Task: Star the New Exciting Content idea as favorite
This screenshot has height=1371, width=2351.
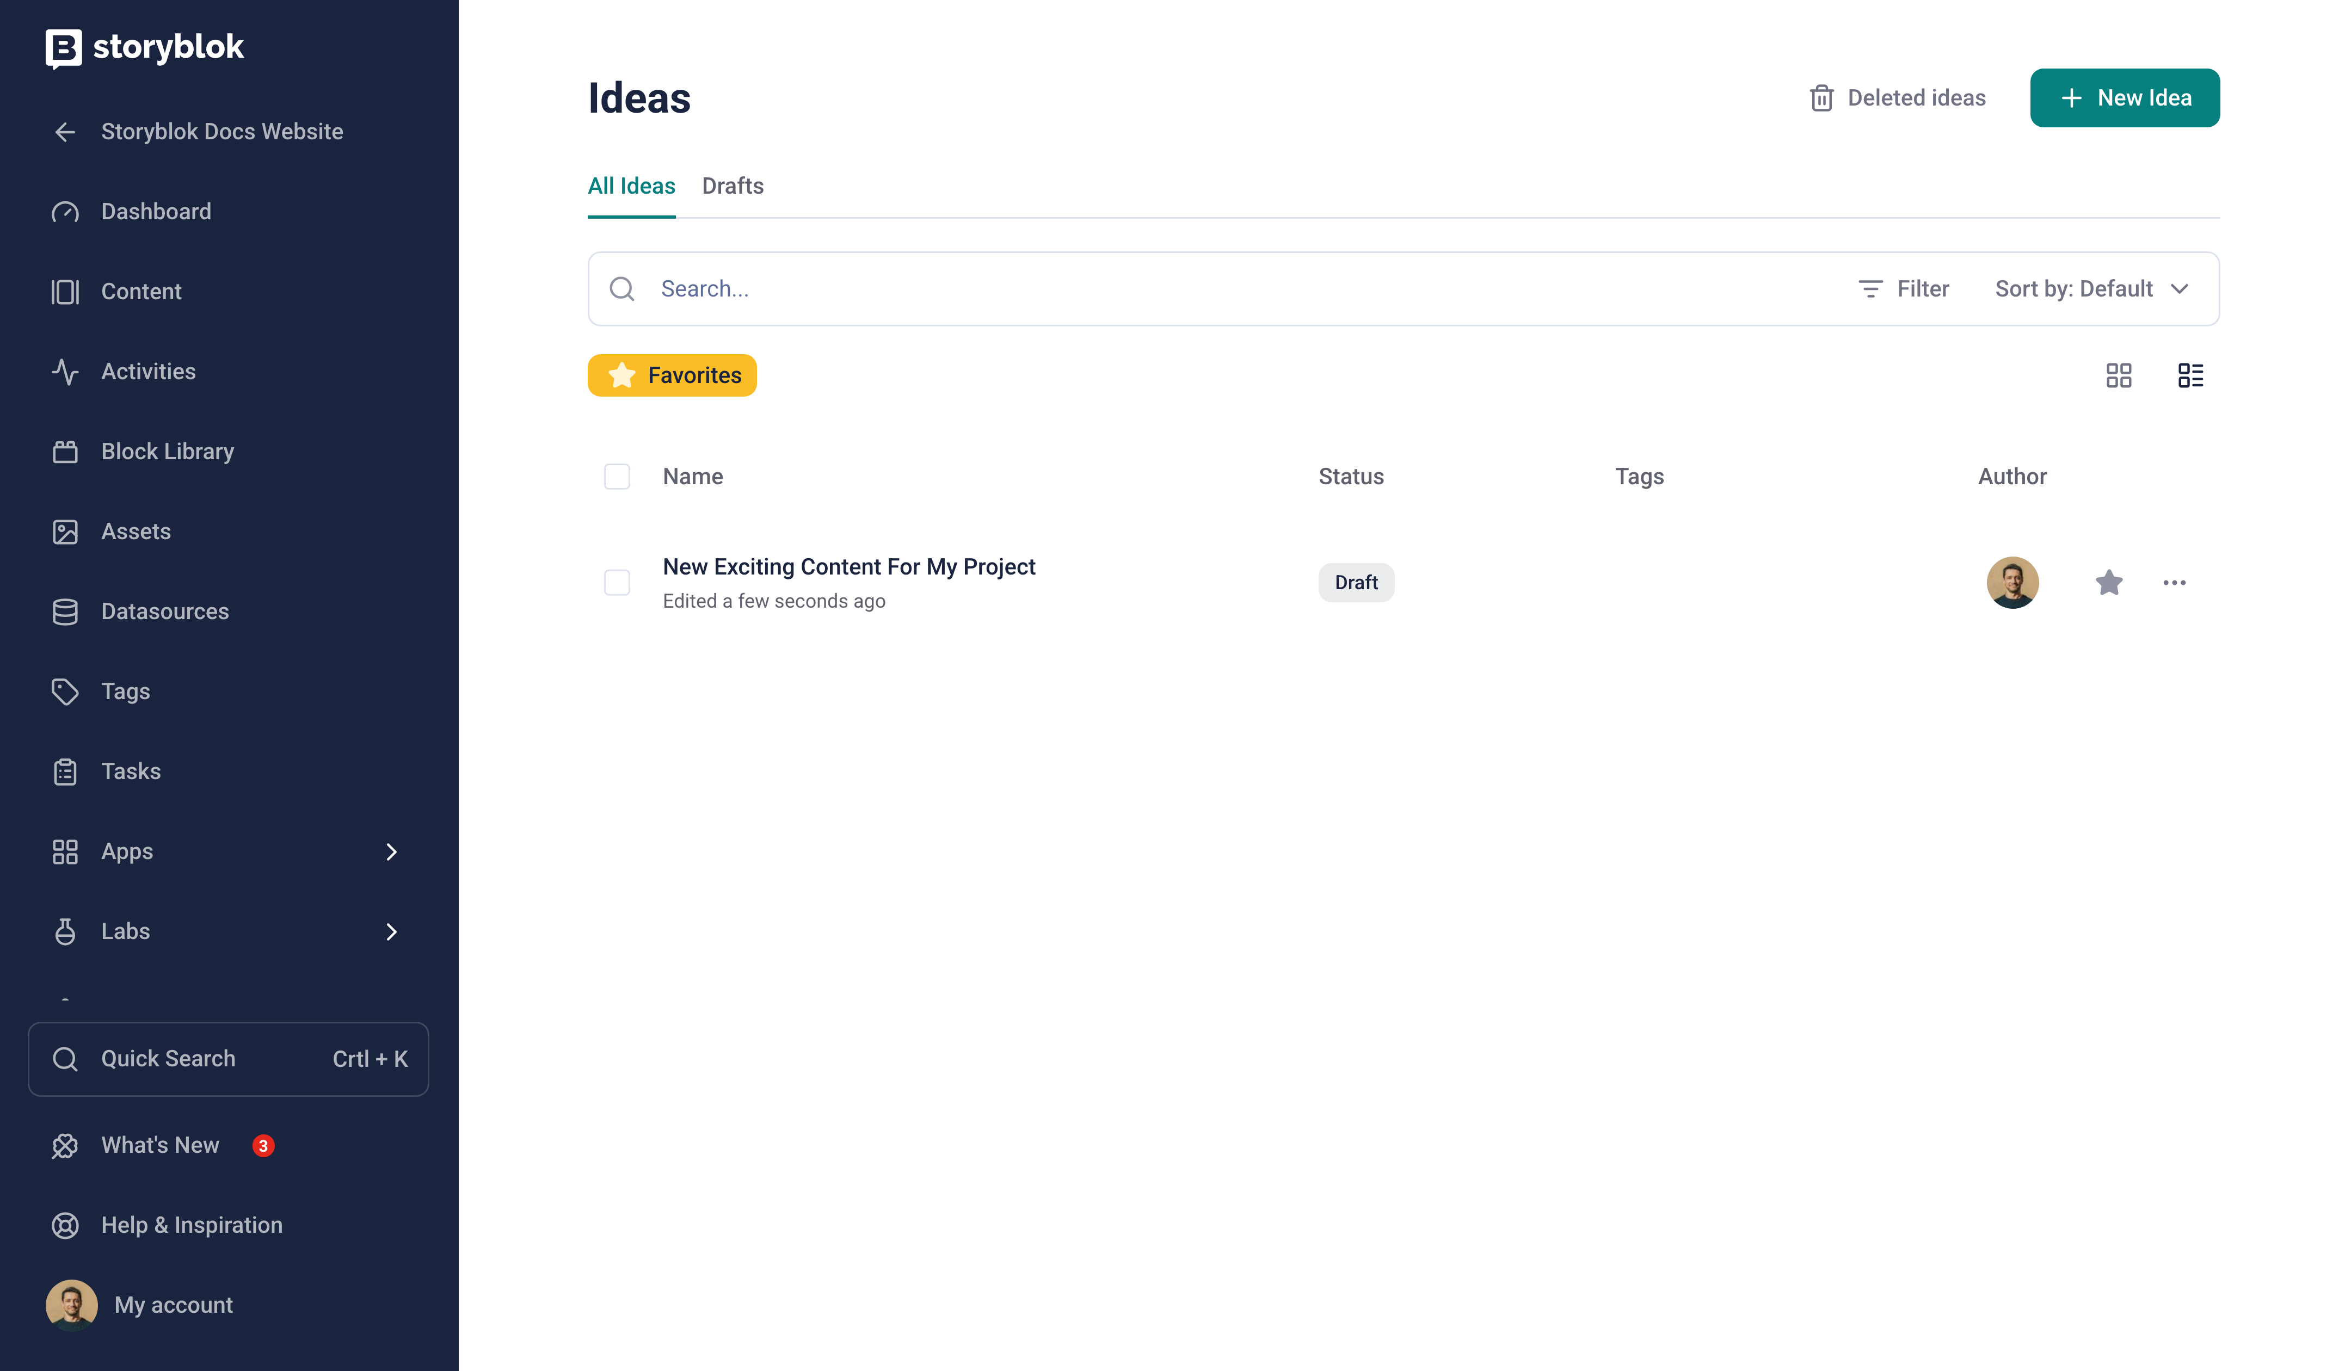Action: 2108,583
